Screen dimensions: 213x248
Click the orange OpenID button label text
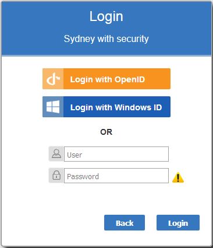108,79
